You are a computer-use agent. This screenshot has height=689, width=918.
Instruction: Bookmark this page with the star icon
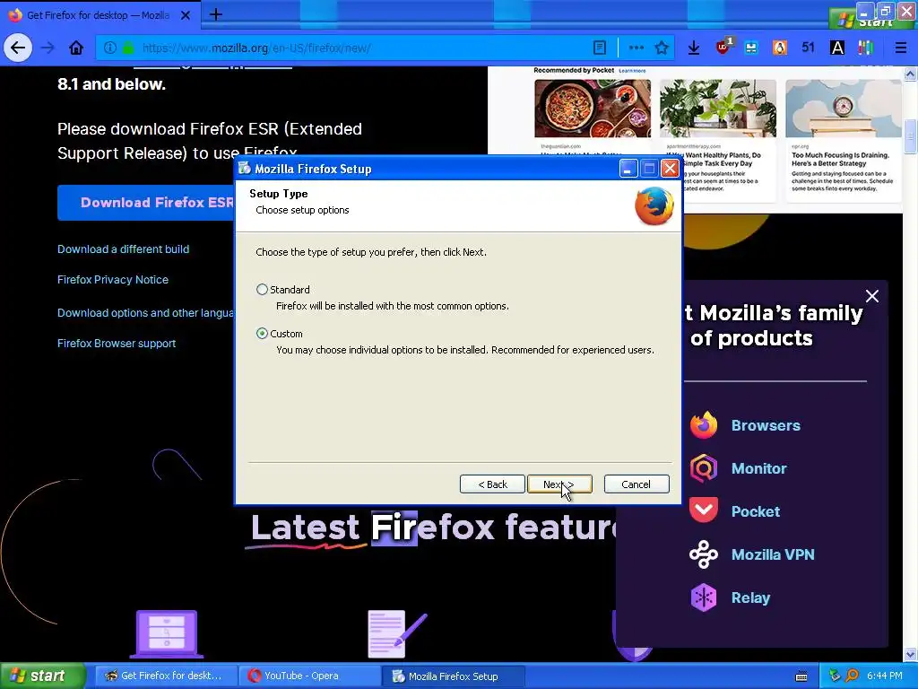[x=662, y=48]
